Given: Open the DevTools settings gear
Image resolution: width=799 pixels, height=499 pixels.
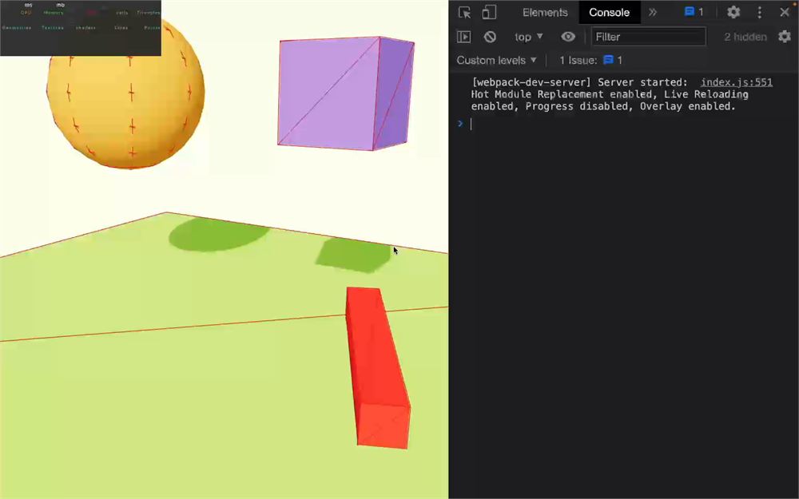Looking at the screenshot, I should [733, 12].
